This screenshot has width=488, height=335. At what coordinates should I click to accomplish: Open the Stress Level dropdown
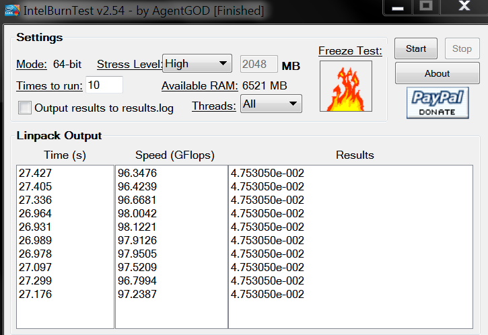tap(197, 64)
